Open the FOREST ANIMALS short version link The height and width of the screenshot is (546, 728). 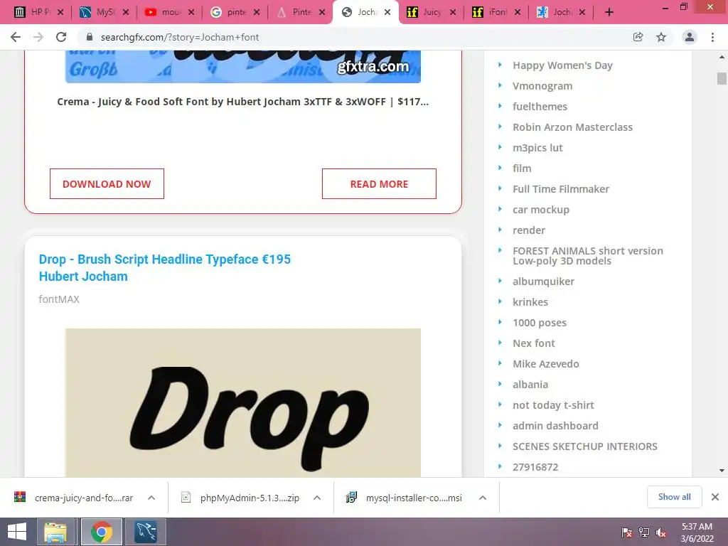(588, 256)
